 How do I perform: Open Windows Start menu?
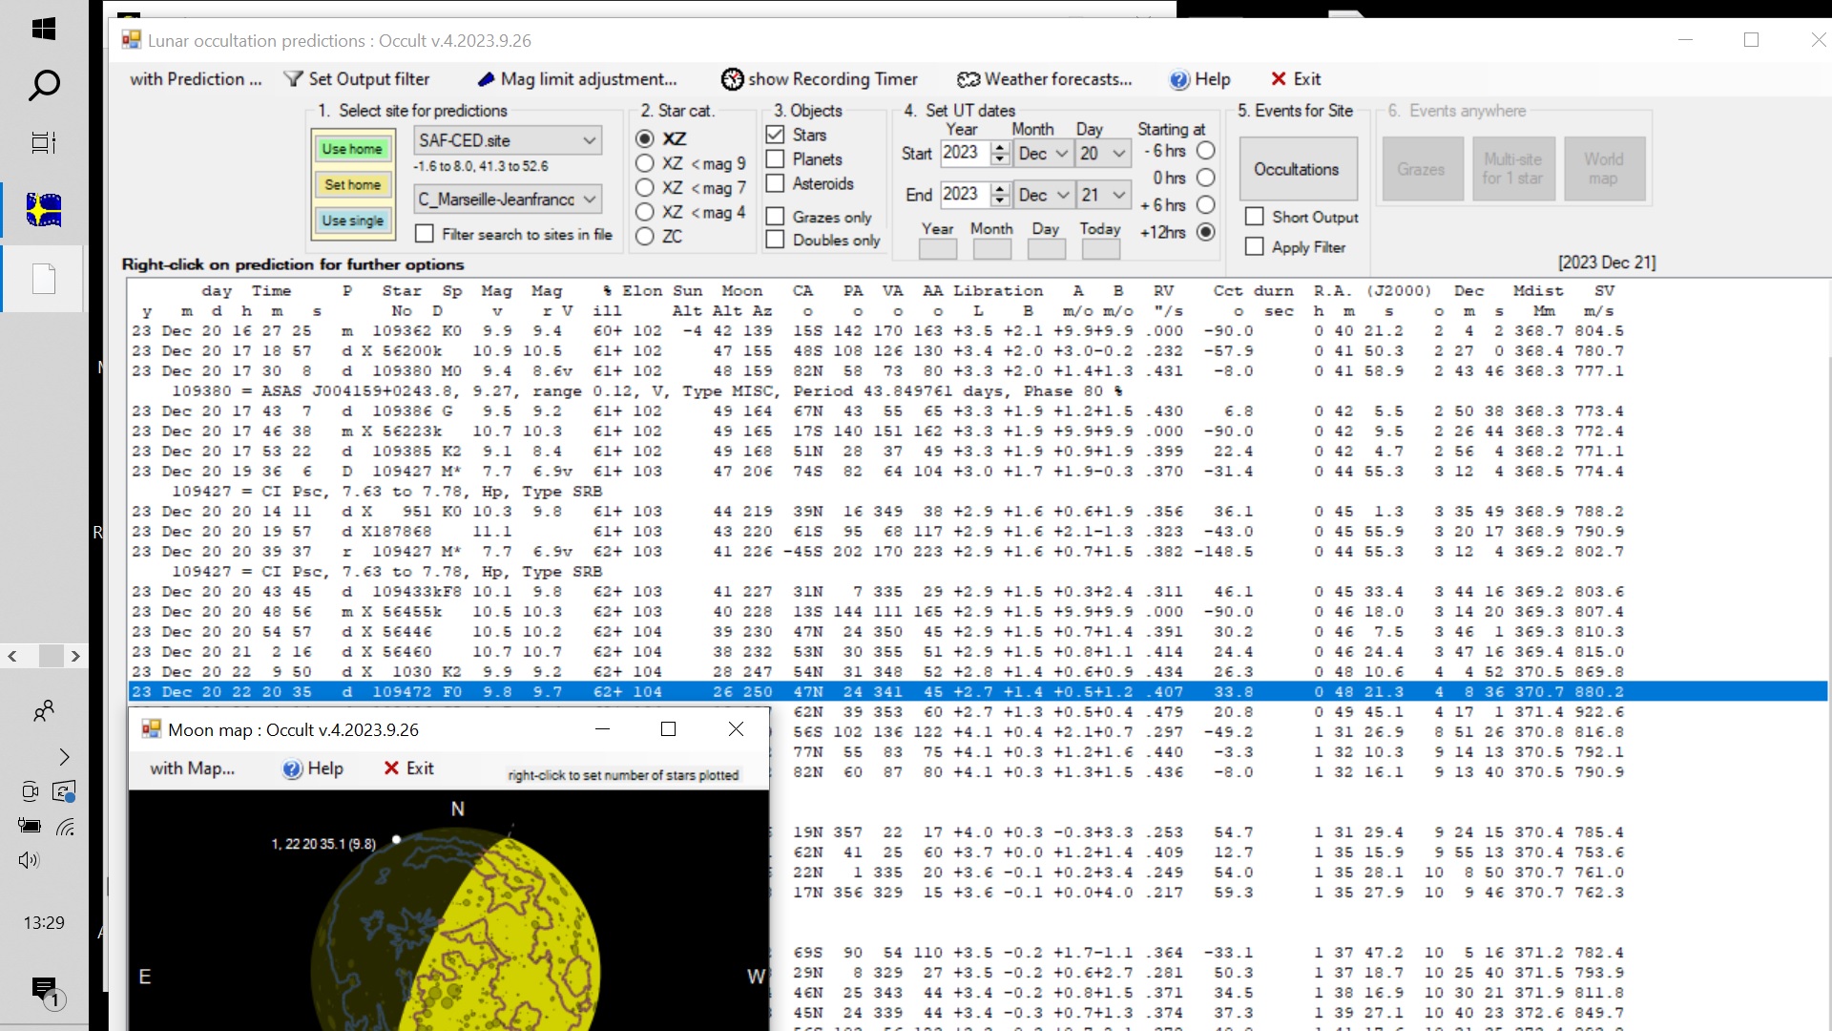44,29
